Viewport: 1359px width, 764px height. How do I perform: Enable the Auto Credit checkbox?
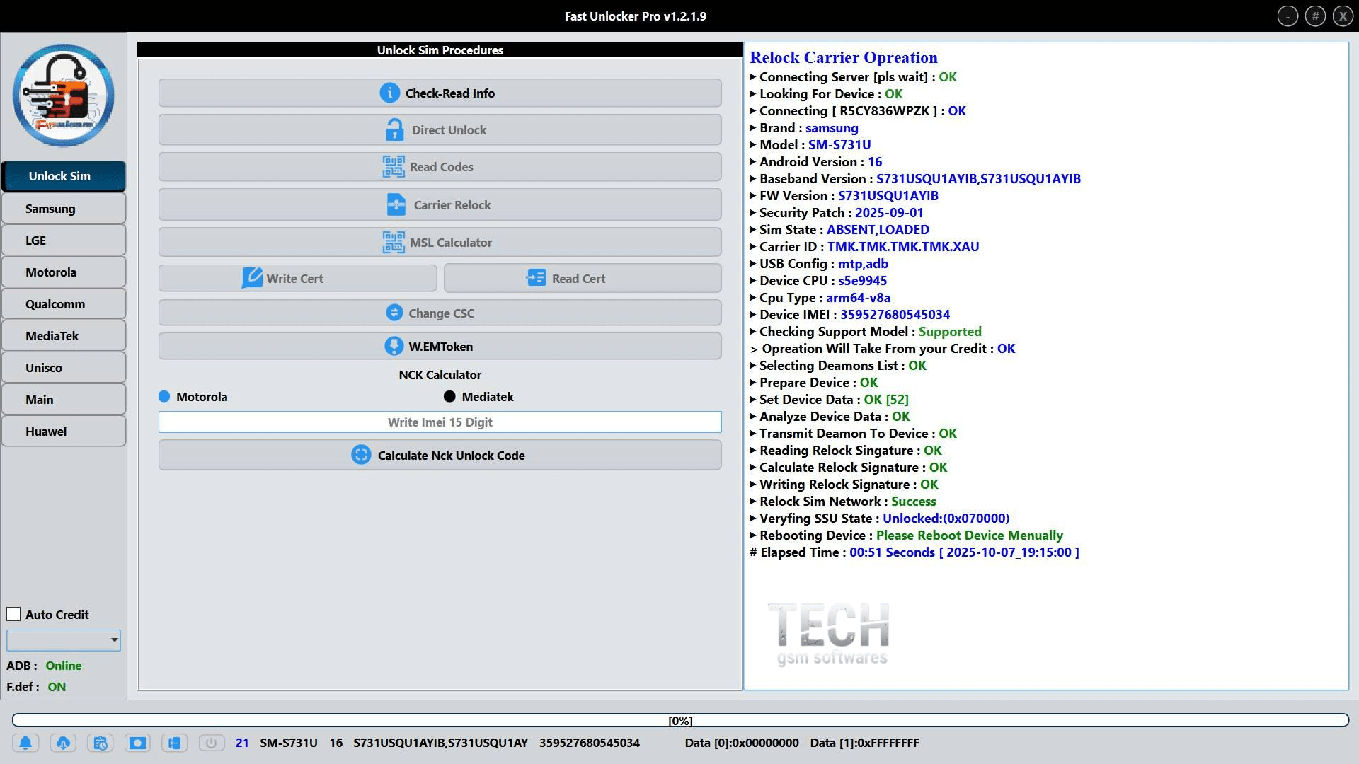tap(13, 614)
